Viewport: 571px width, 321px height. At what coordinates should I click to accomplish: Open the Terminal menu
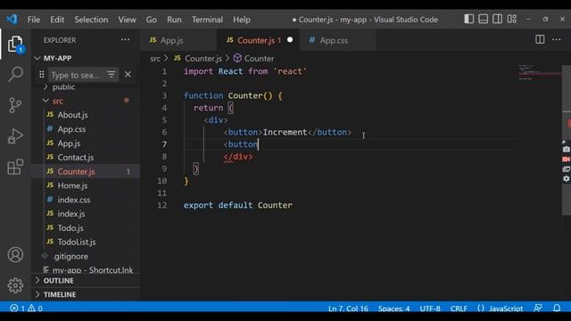pyautogui.click(x=207, y=20)
